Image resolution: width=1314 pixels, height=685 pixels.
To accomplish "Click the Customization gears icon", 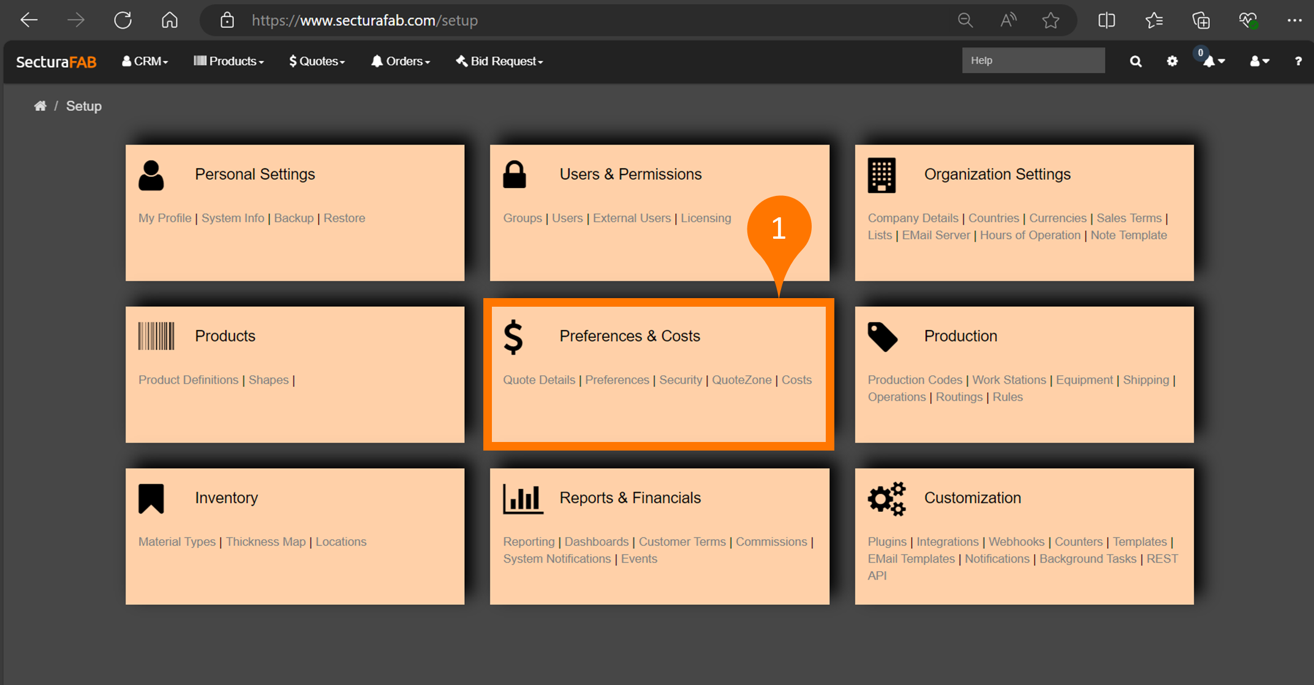I will coord(886,498).
